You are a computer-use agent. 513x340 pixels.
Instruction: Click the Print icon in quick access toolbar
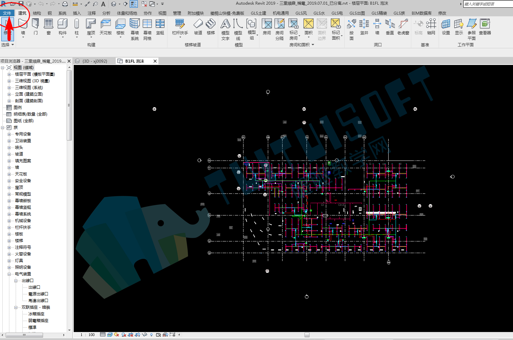[65, 4]
